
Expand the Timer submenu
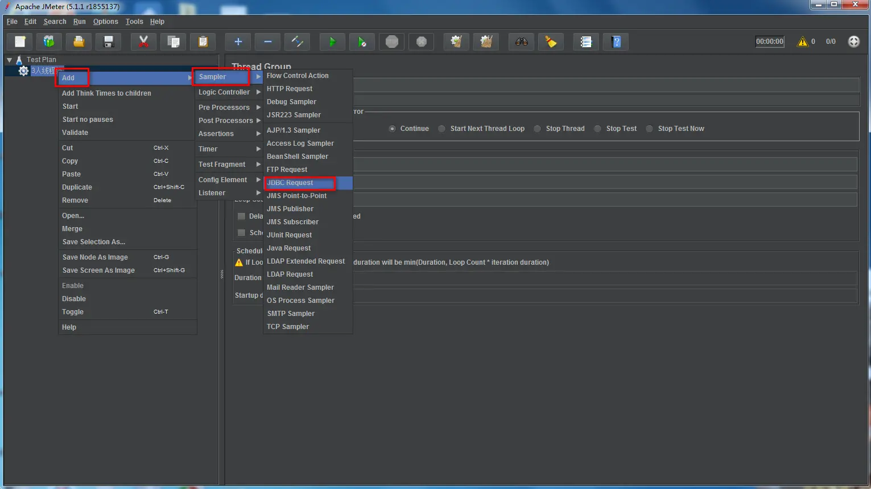[x=229, y=149]
